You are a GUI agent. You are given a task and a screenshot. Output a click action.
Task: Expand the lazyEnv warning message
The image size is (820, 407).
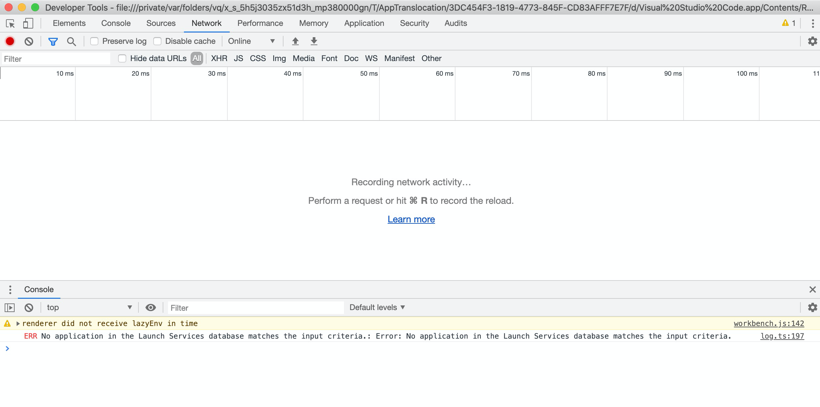(18, 323)
